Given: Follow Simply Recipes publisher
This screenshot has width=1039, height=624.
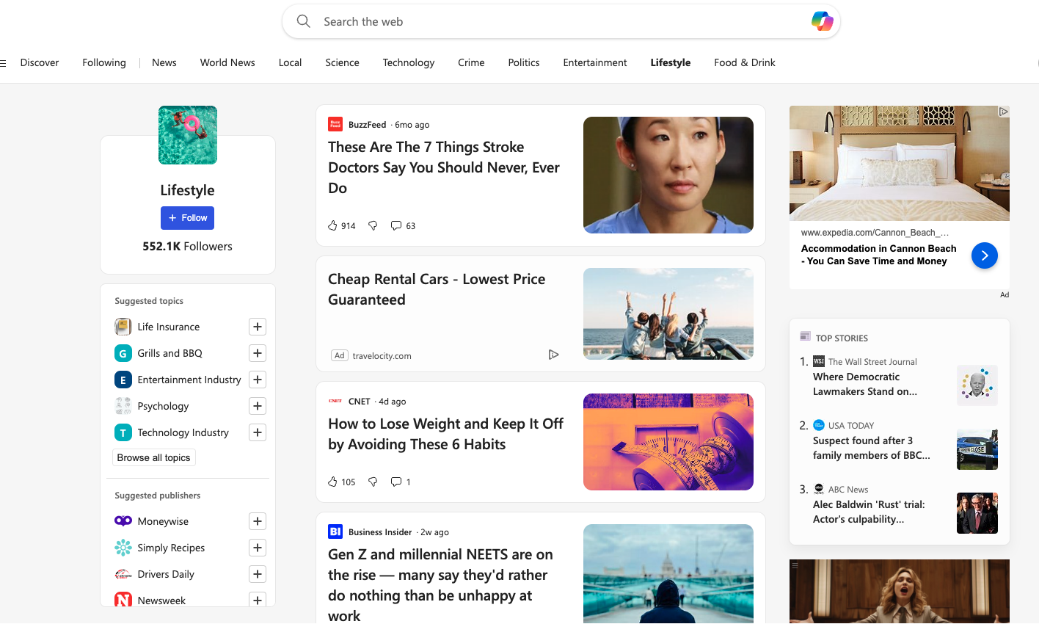Looking at the screenshot, I should pyautogui.click(x=258, y=548).
